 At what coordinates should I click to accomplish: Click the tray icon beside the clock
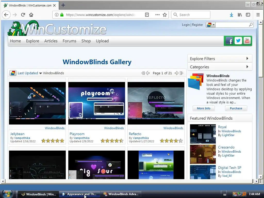pos(244,194)
